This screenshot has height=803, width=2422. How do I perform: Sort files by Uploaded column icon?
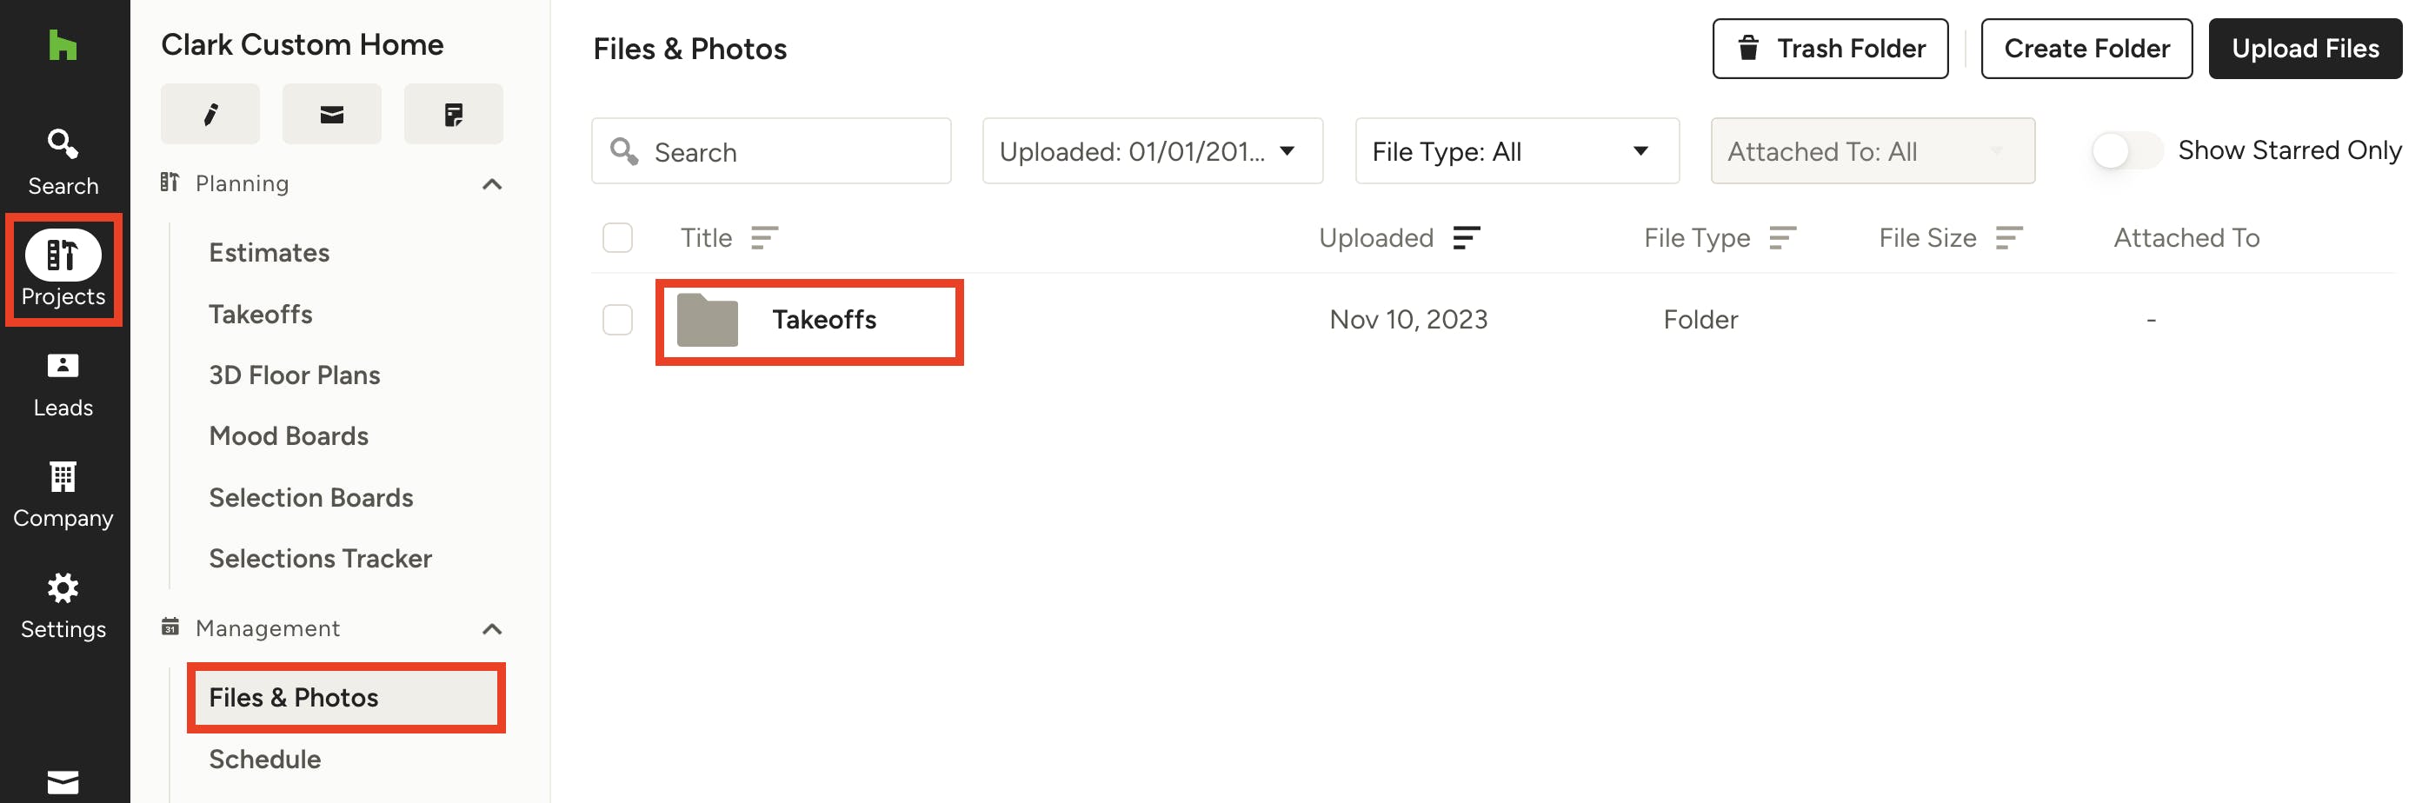pos(1466,238)
